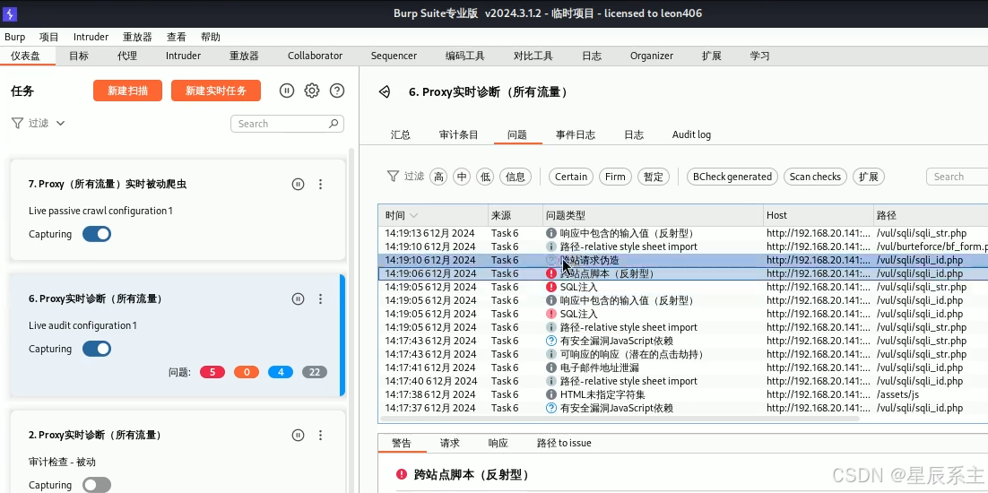
Task: Switch to the Collaborator tab
Action: point(315,56)
